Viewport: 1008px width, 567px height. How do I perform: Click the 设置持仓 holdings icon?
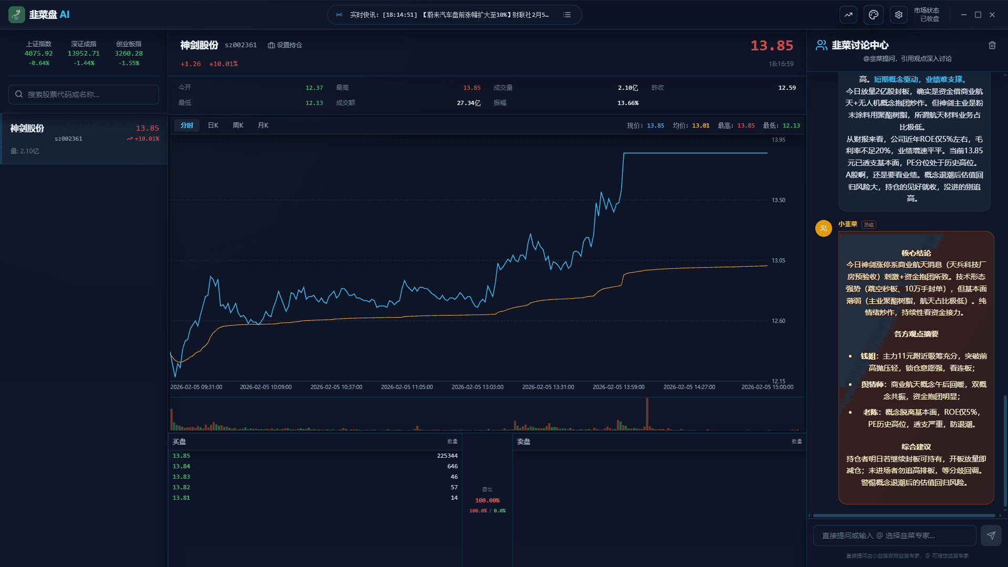coord(271,45)
